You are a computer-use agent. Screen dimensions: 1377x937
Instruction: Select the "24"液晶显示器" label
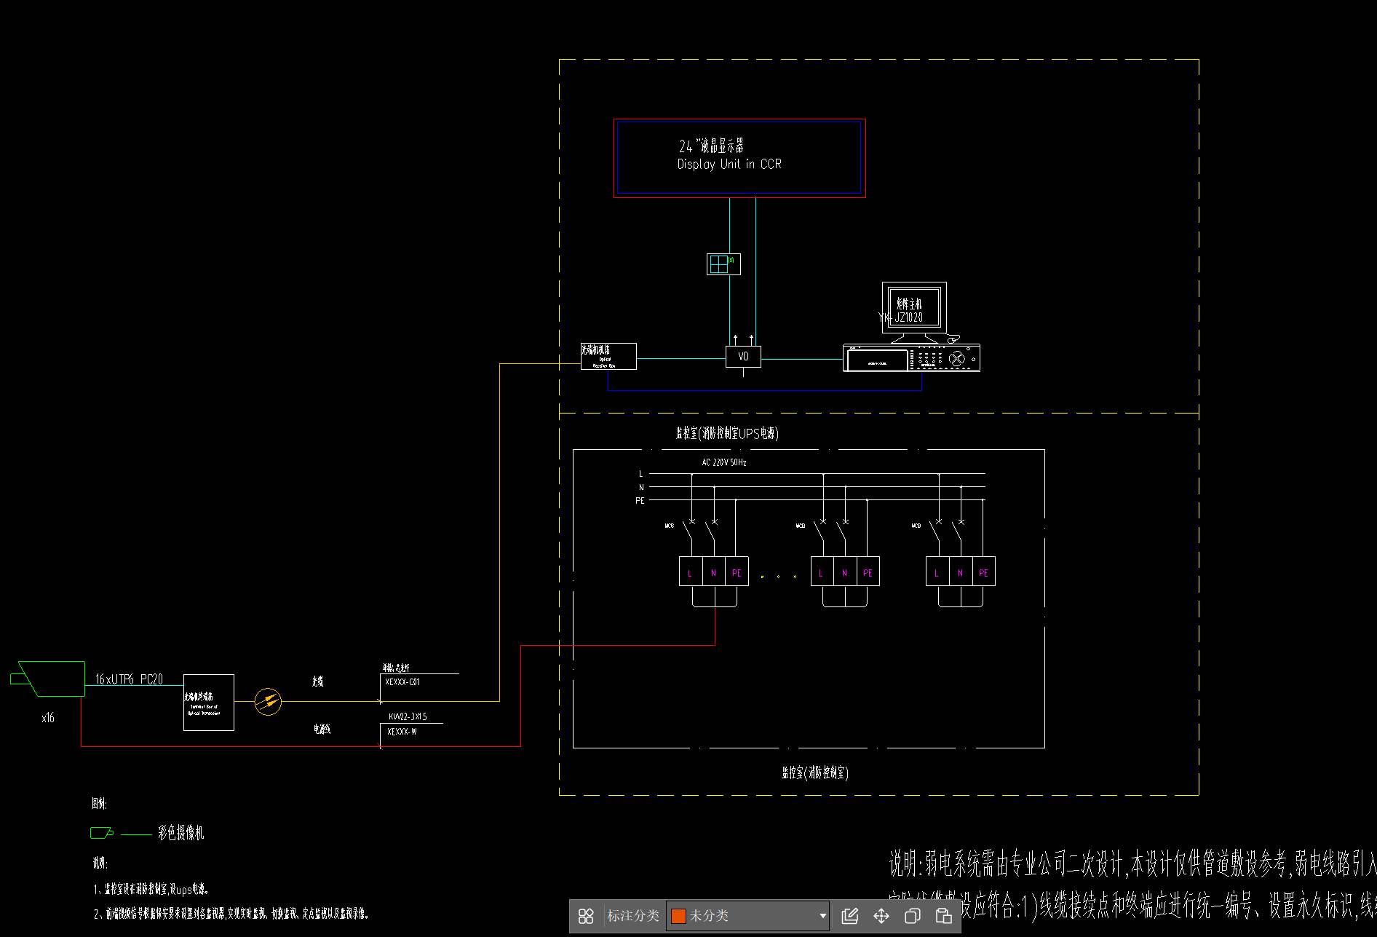(711, 146)
